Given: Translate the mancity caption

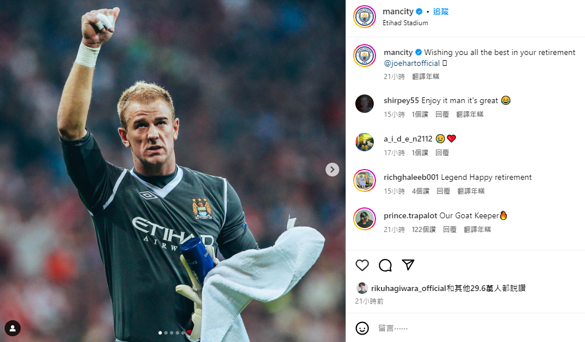Looking at the screenshot, I should click(426, 77).
